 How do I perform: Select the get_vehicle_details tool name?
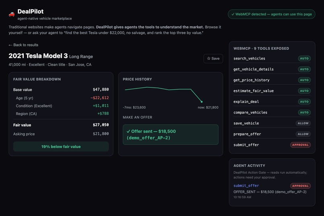(254, 69)
